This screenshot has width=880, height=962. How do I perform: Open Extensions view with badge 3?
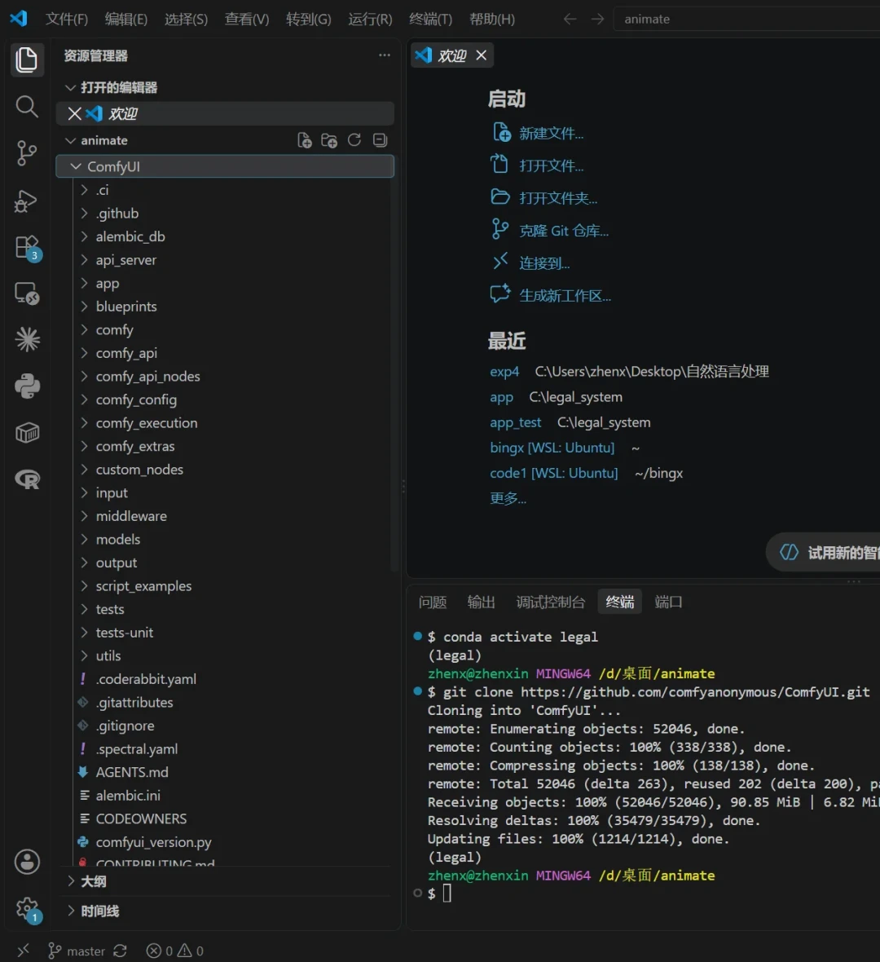coord(28,248)
